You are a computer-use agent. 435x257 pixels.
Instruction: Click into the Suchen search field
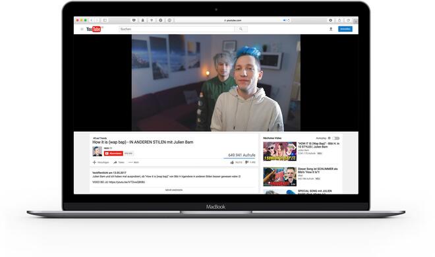point(177,29)
